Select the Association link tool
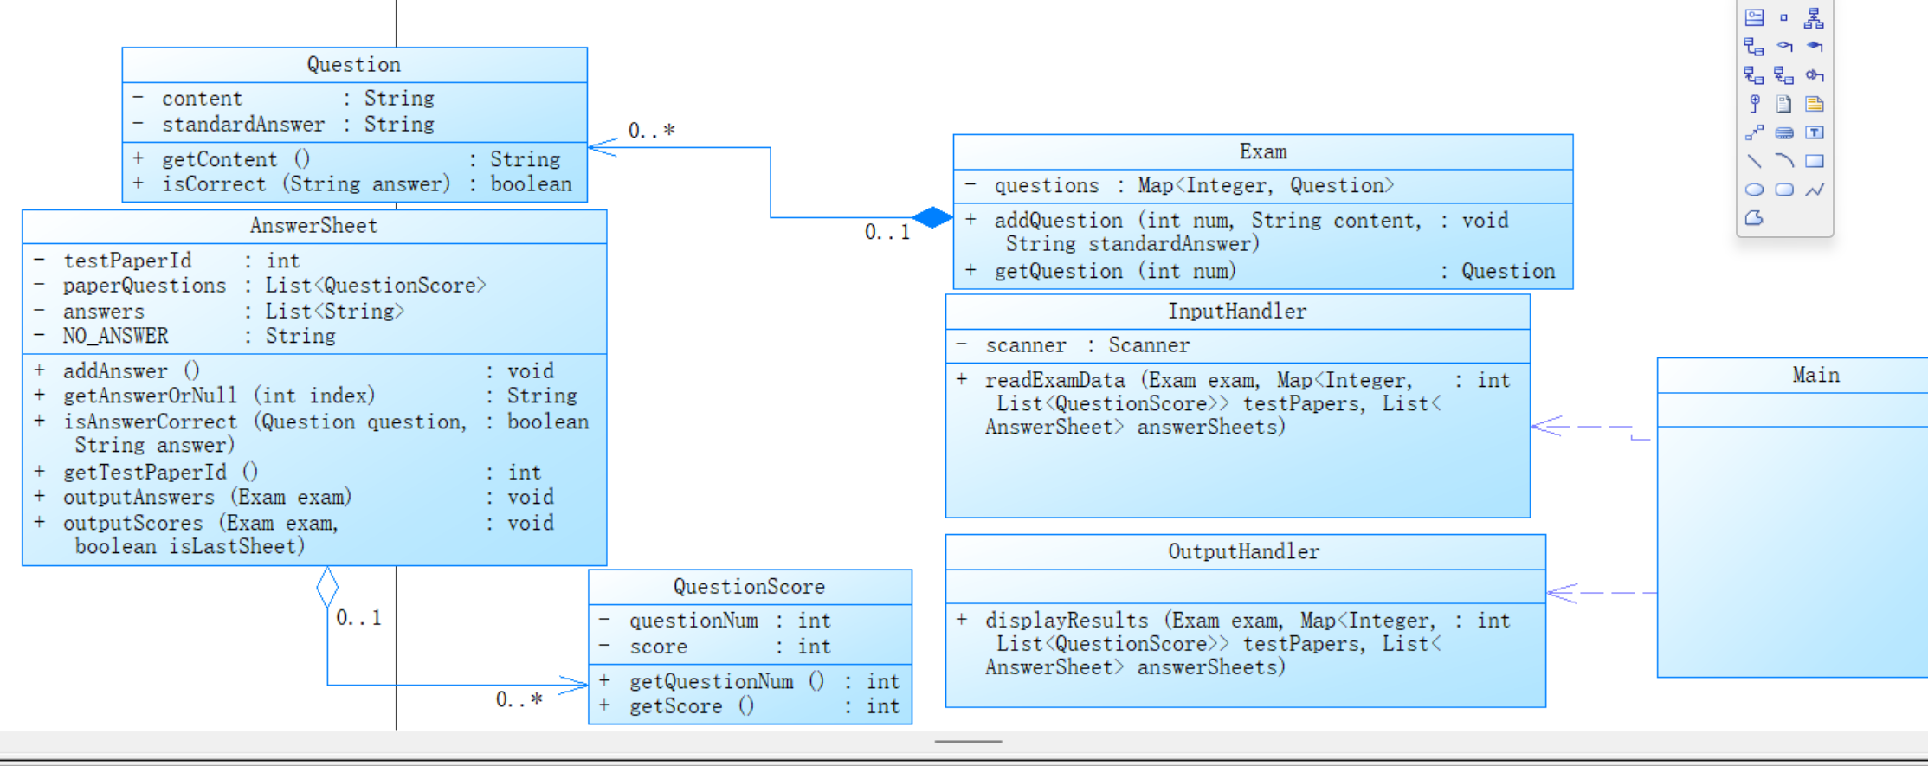This screenshot has width=1928, height=766. (1755, 46)
